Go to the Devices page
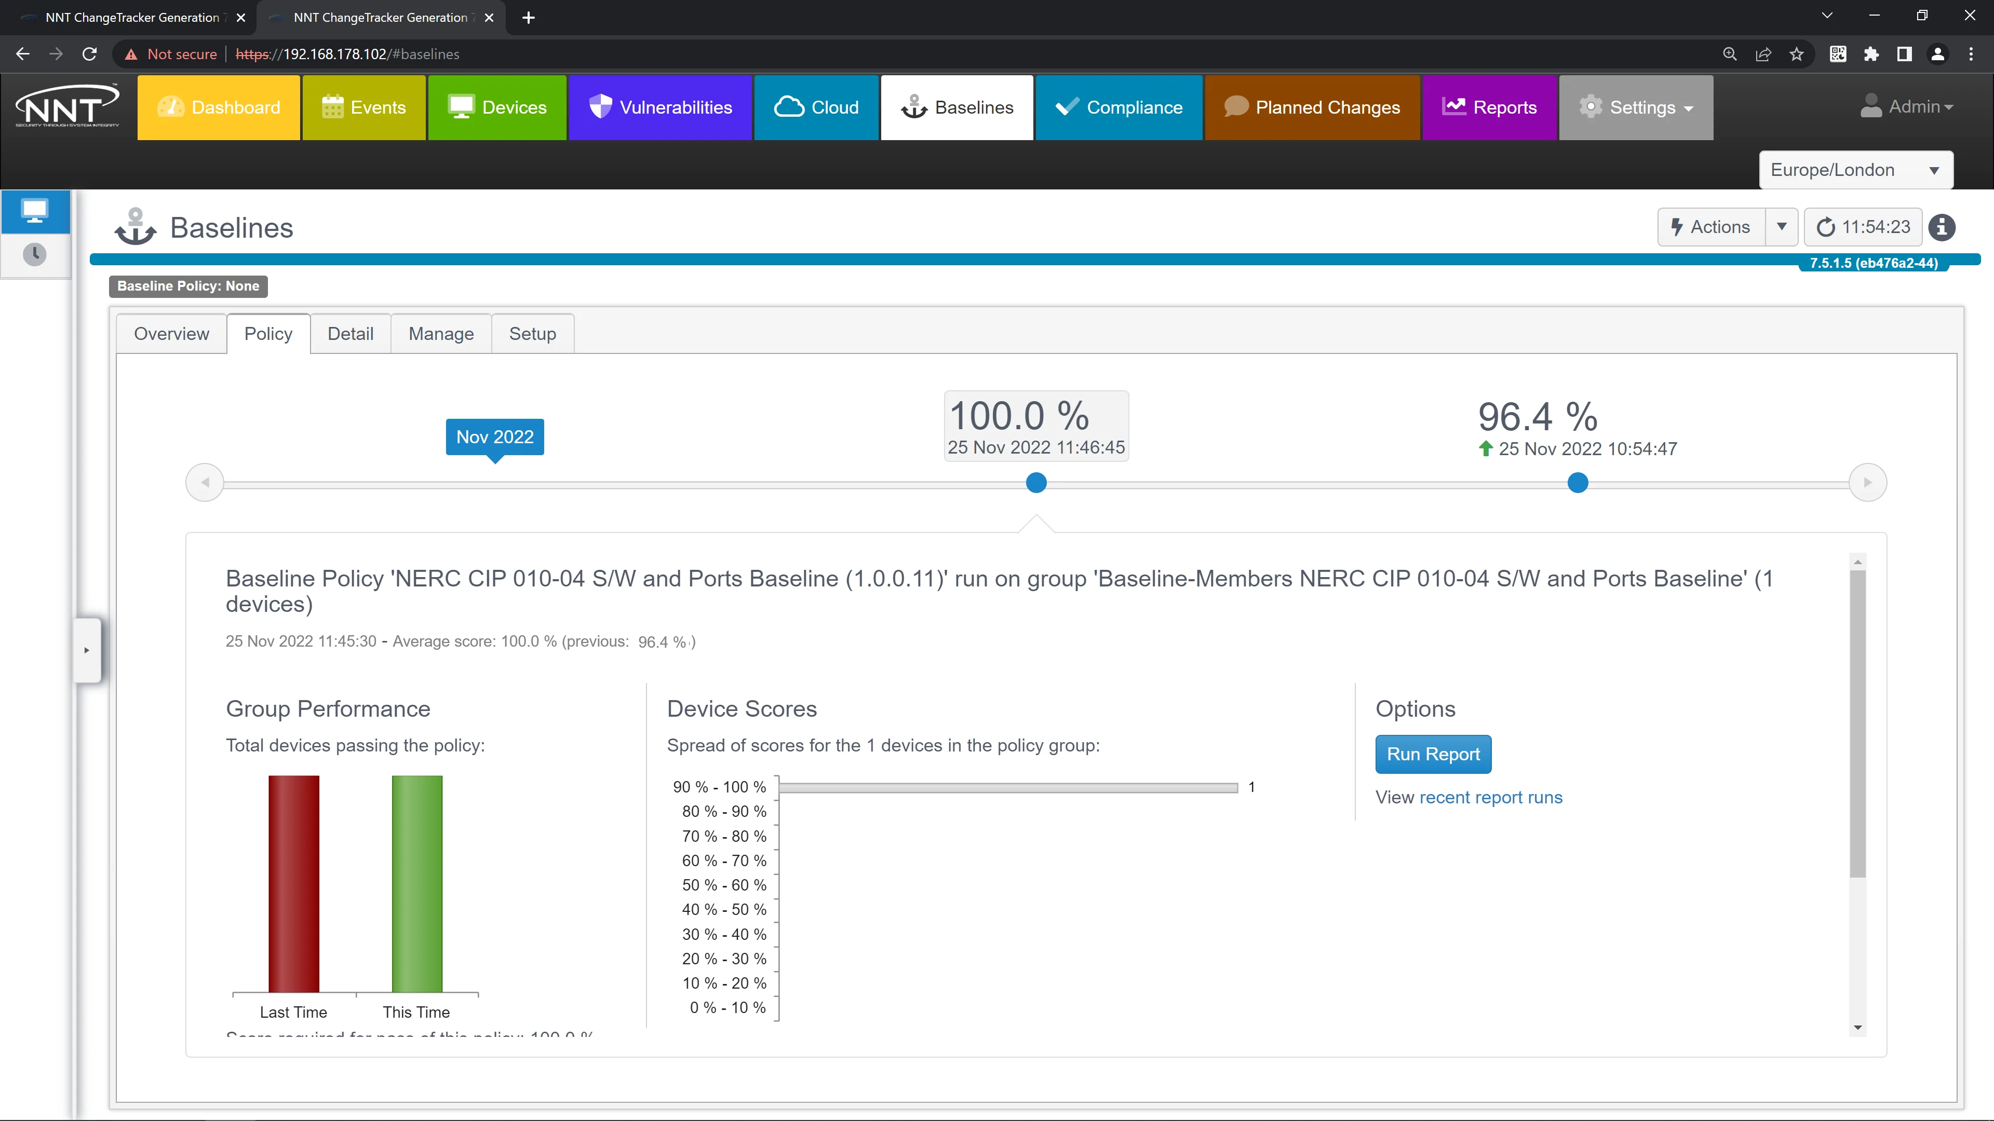Screen dimensions: 1994x1121 (497, 107)
